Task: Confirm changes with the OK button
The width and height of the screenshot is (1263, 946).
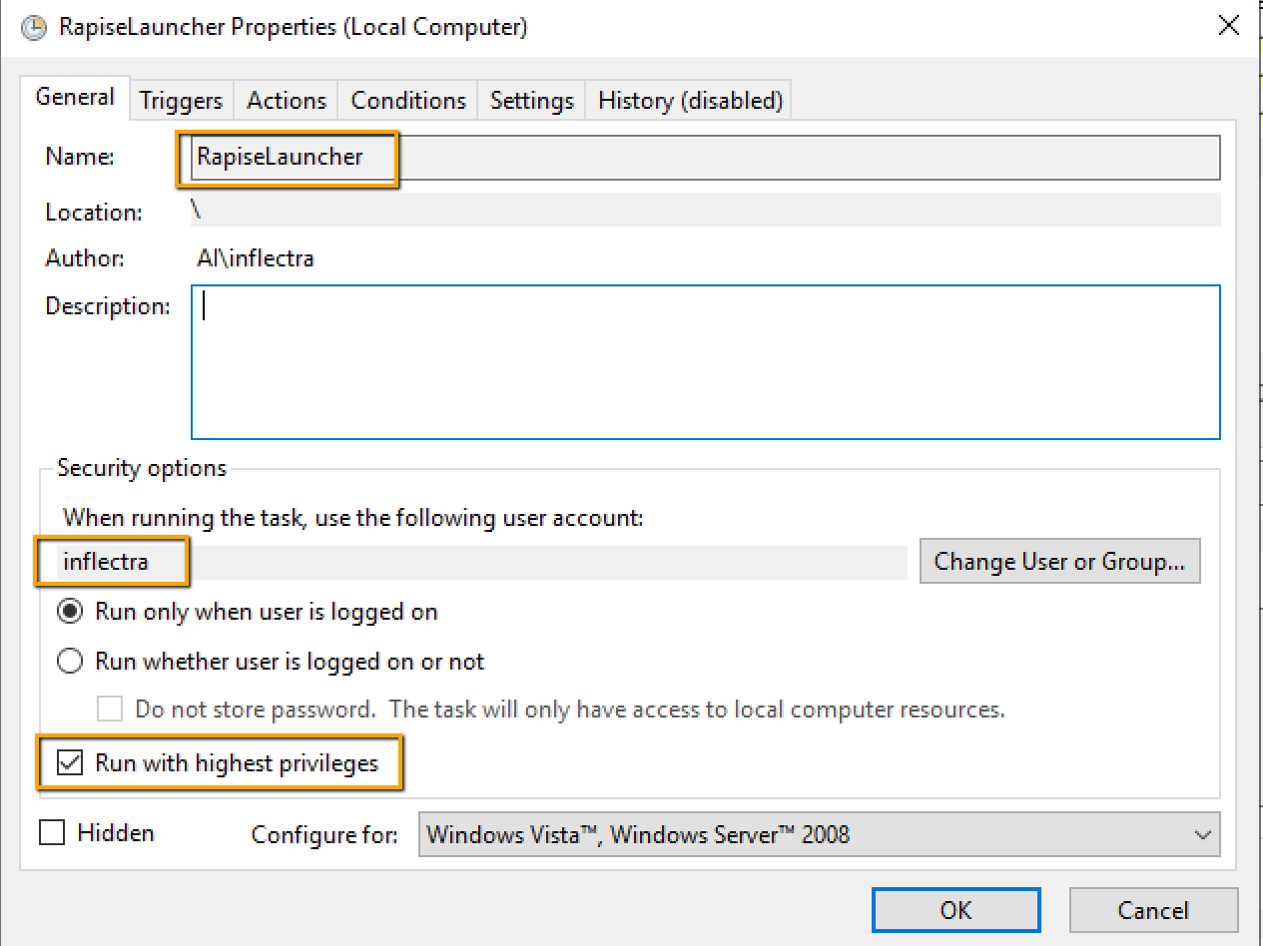Action: click(954, 910)
